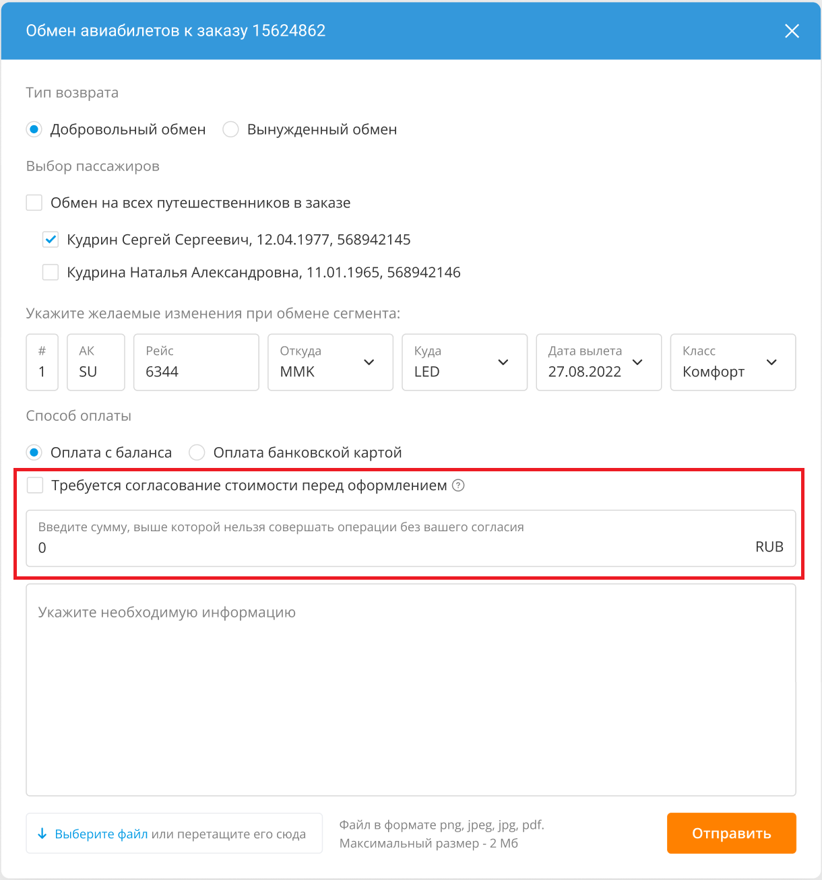Screen dimensions: 822x880
Task: Click the download arrow icon near file upload
Action: click(x=42, y=834)
